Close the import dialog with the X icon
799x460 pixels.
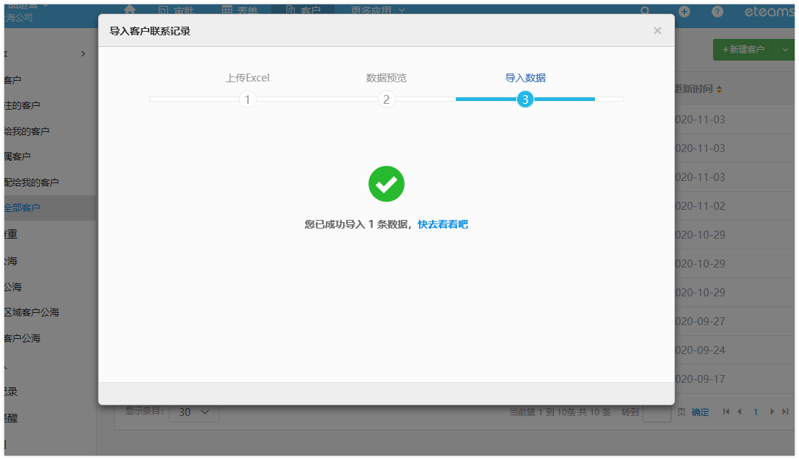tap(657, 31)
